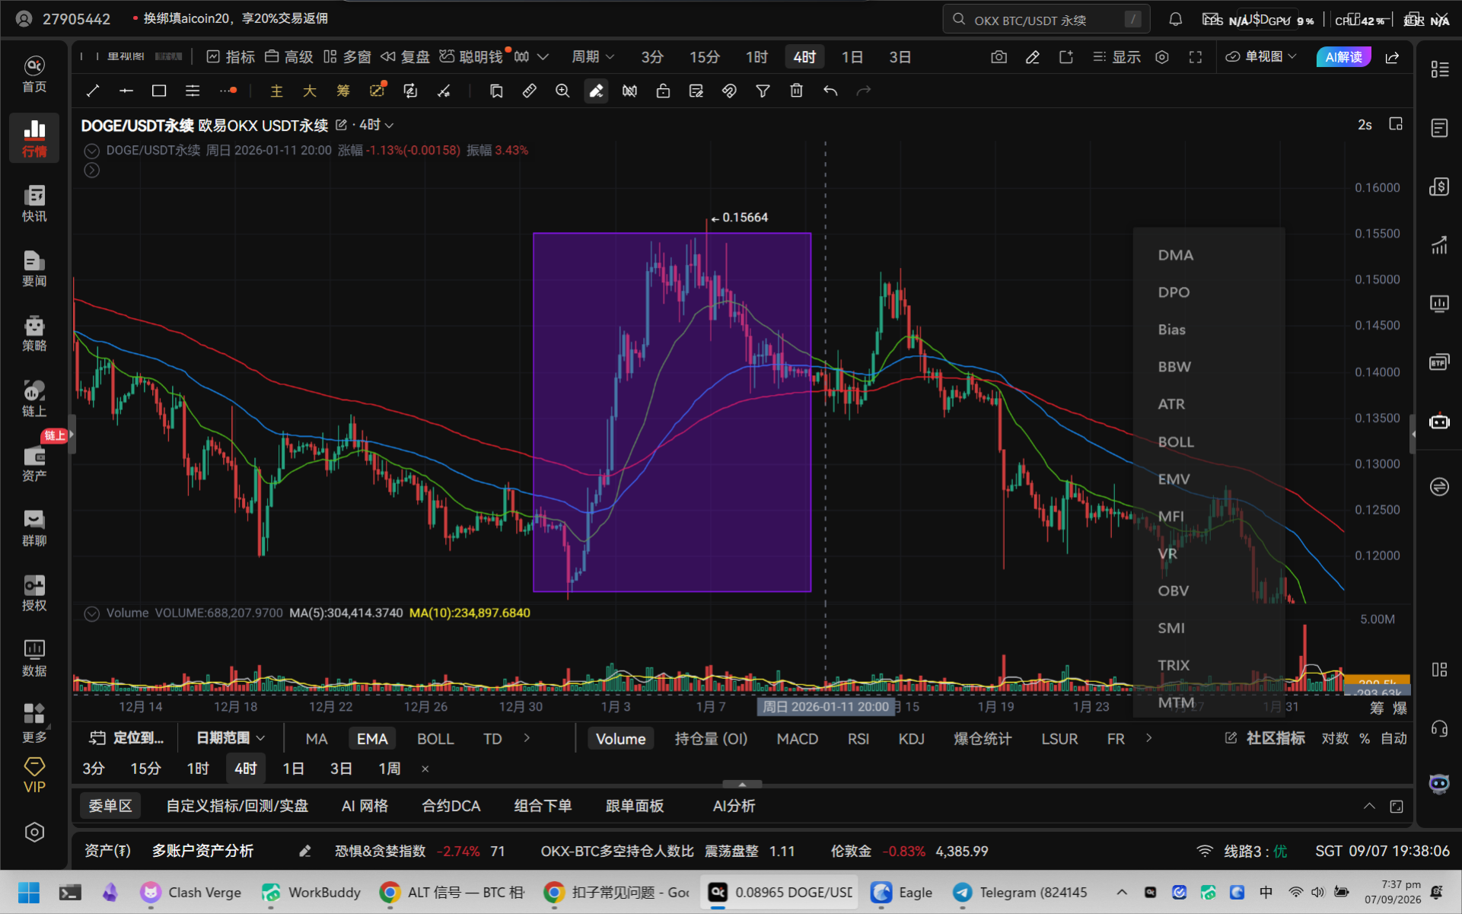Toggle 自动 auto scale
1462x914 pixels.
point(1394,738)
